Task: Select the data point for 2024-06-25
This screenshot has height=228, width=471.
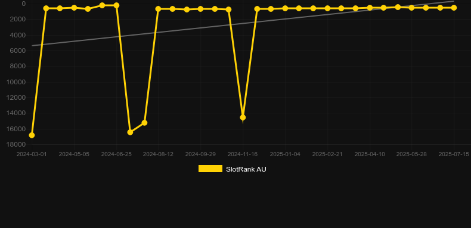Action: [116, 5]
